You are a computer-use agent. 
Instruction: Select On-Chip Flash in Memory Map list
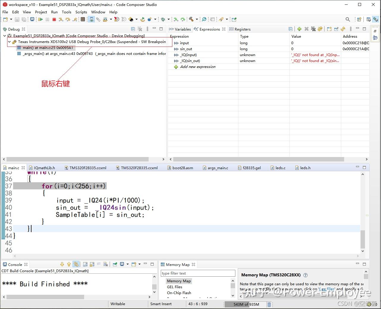(179, 293)
